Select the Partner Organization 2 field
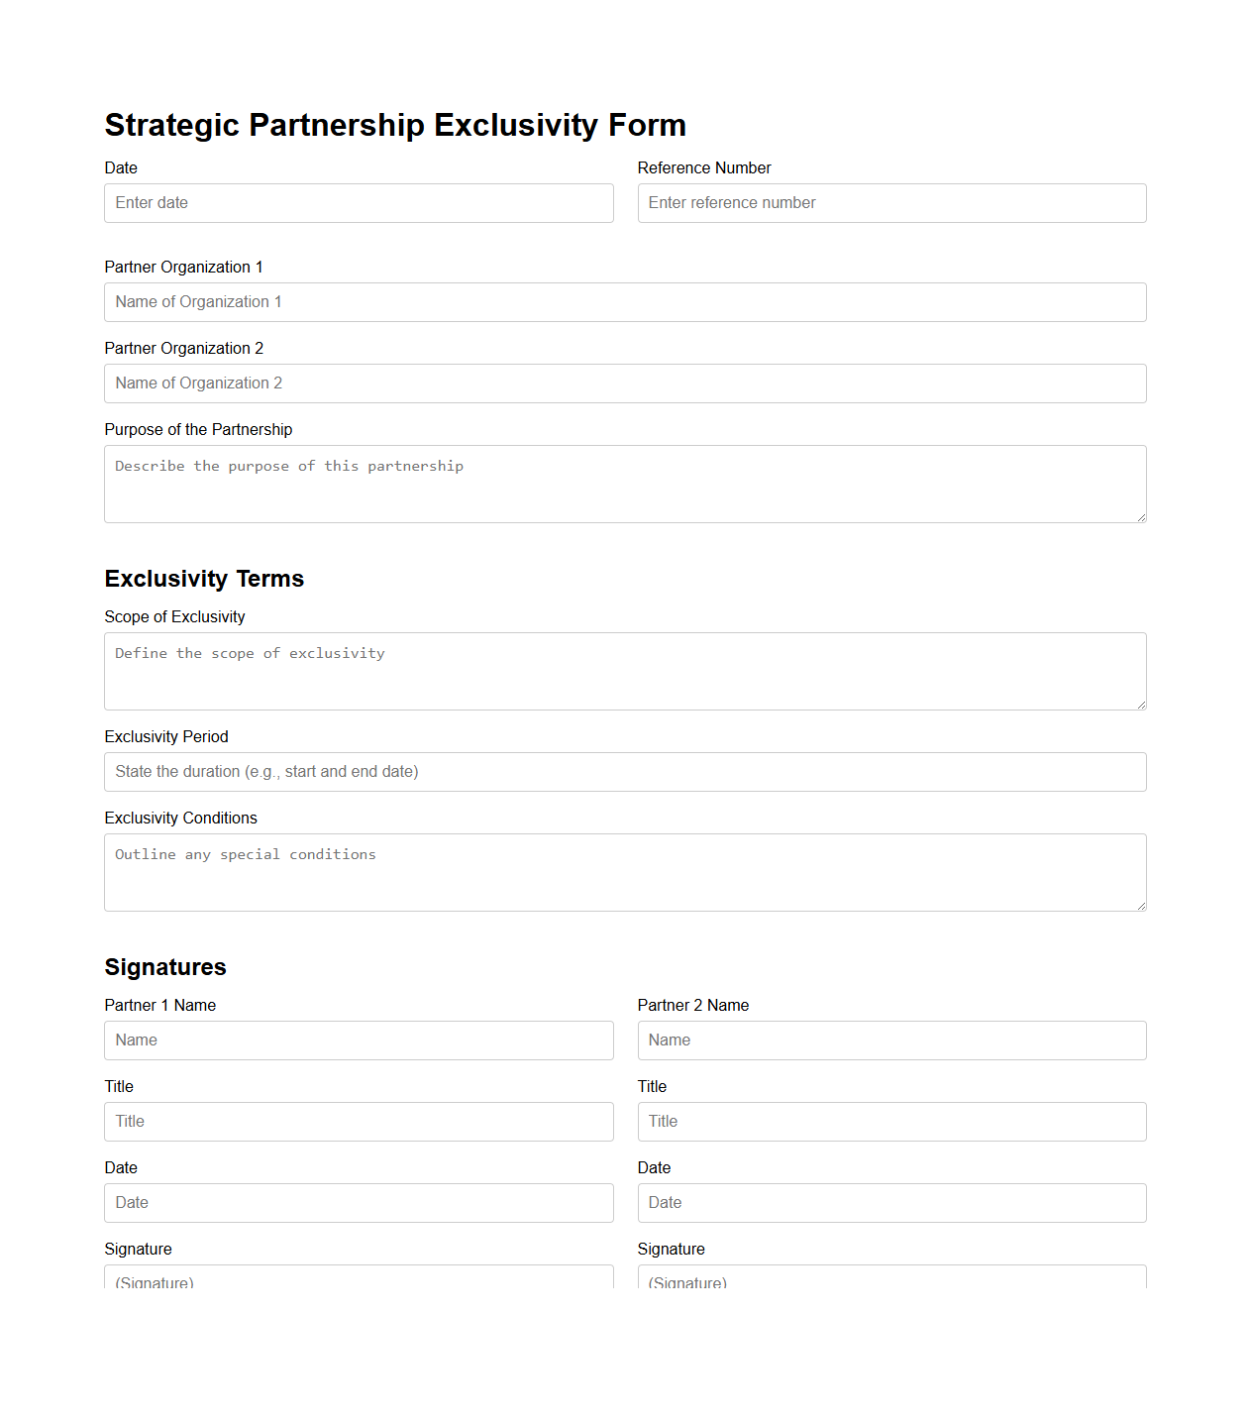 [624, 383]
